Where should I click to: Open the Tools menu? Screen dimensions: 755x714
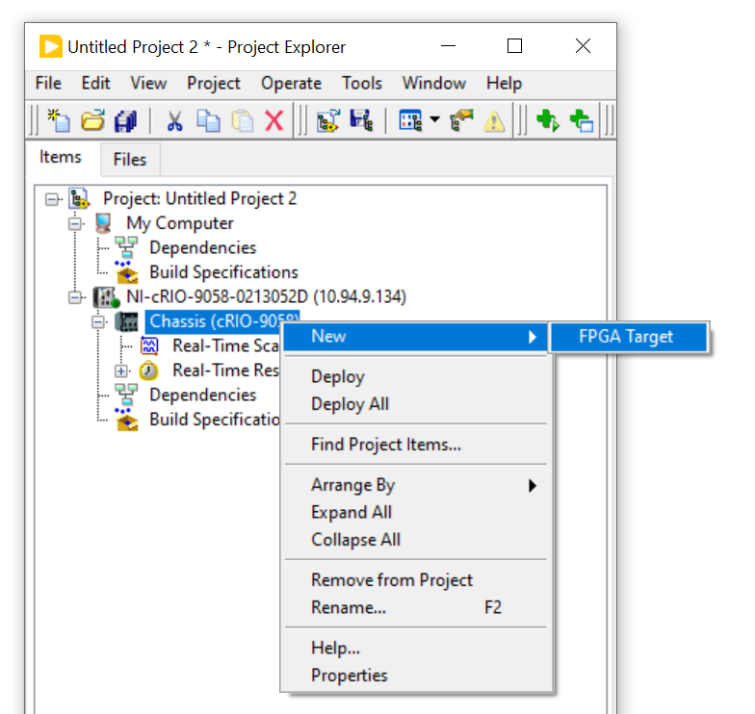tap(362, 83)
